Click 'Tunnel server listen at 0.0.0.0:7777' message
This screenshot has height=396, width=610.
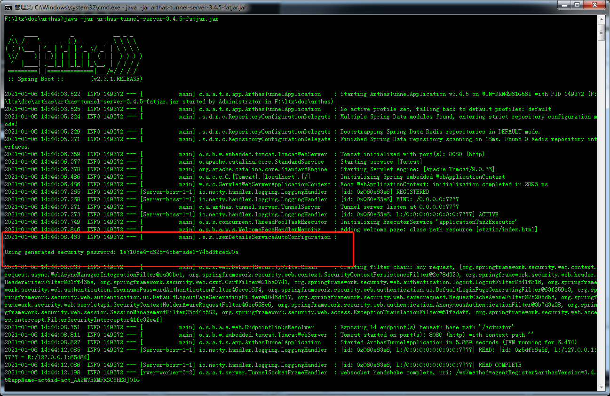point(399,207)
